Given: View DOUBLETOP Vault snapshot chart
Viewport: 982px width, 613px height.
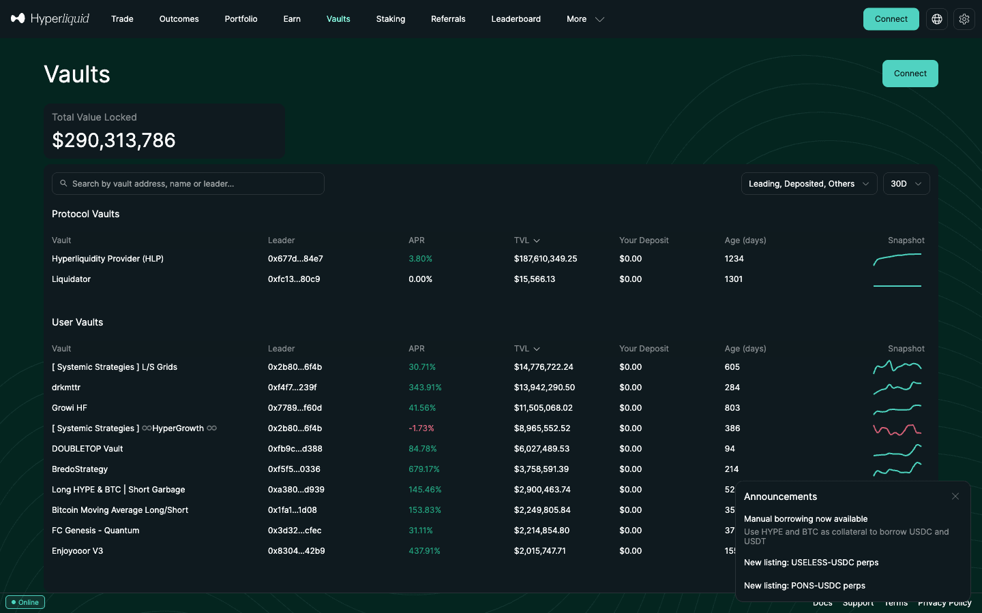Looking at the screenshot, I should click(x=897, y=450).
